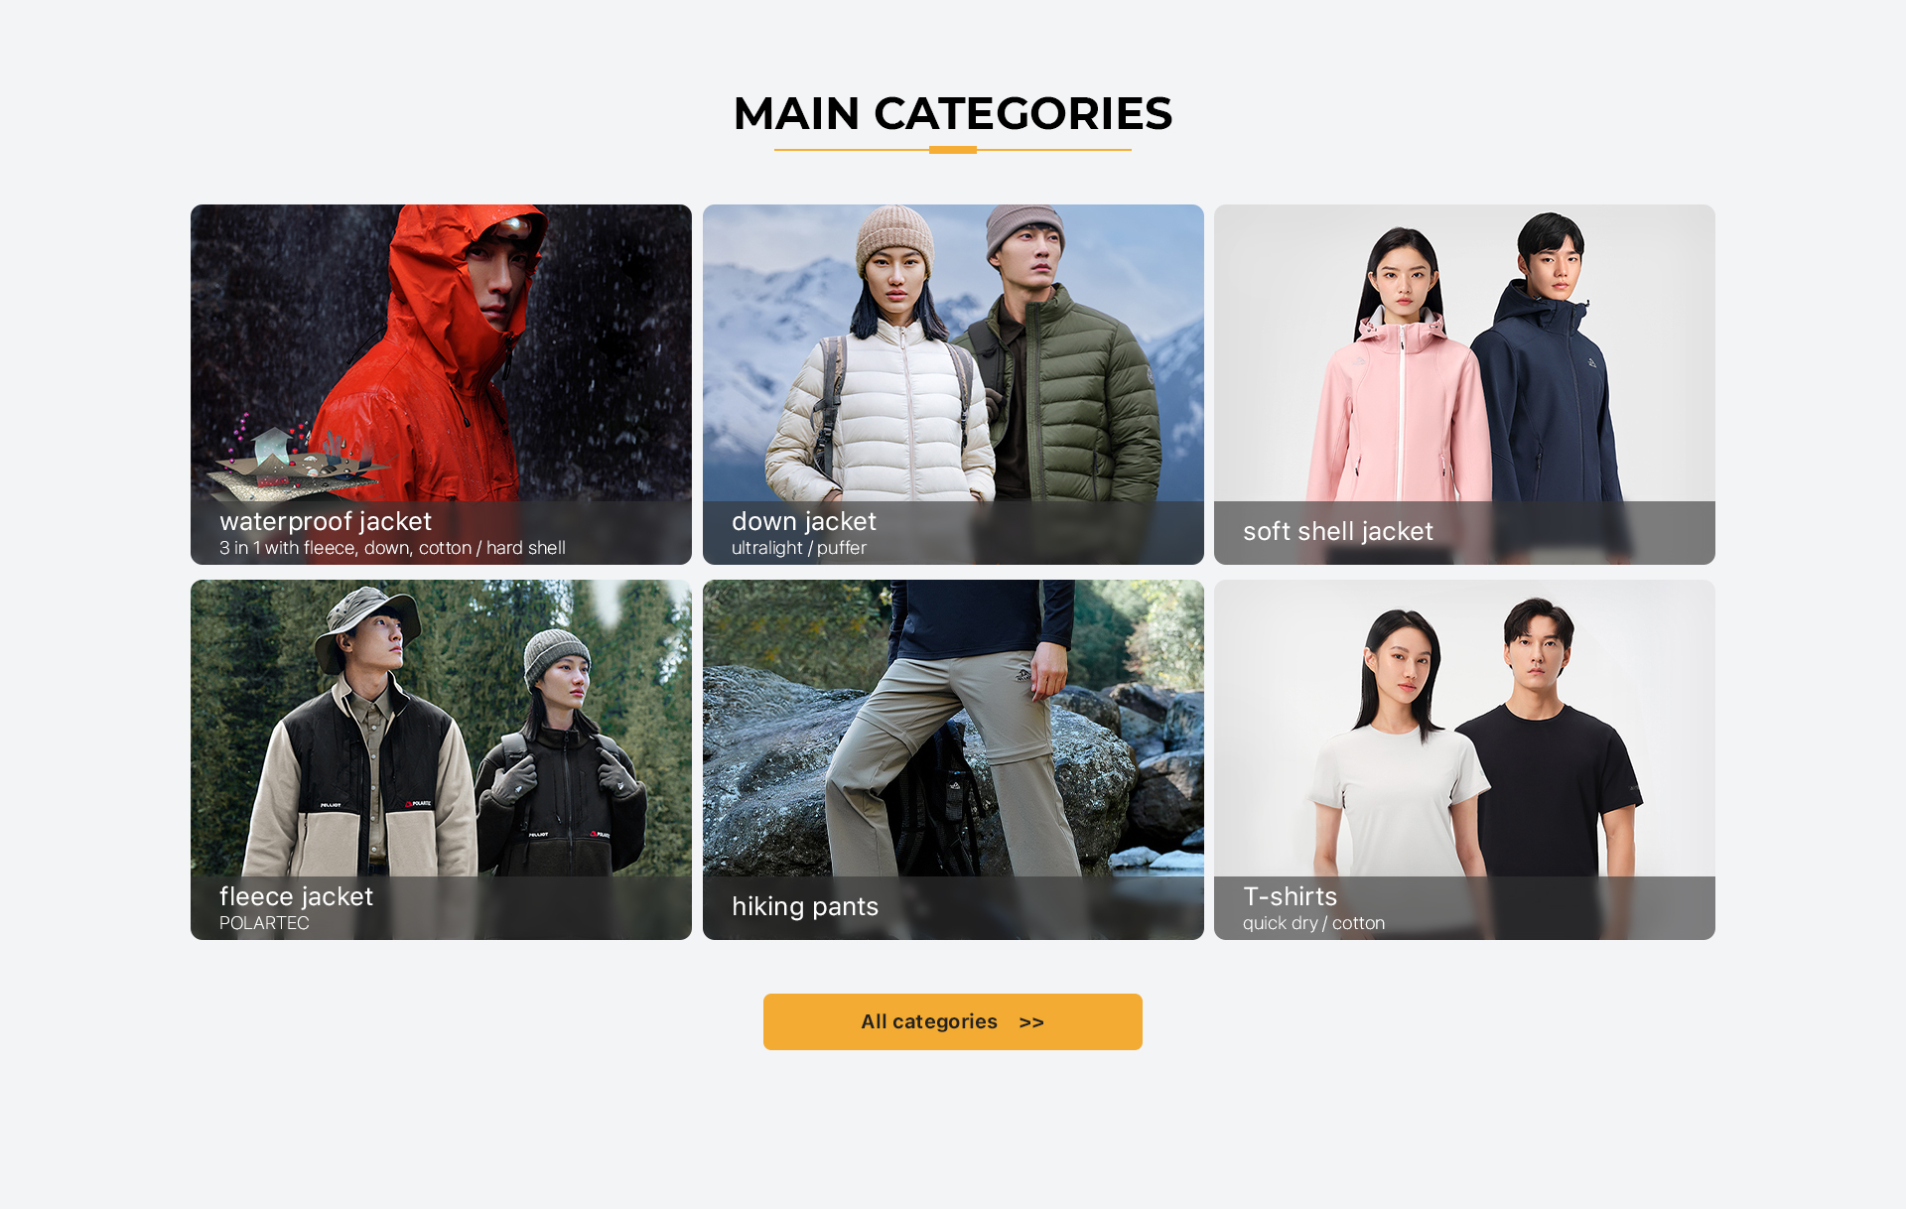Viewport: 1906px width, 1209px height.
Task: Click the MAIN CATEGORIES heading
Action: tap(953, 113)
